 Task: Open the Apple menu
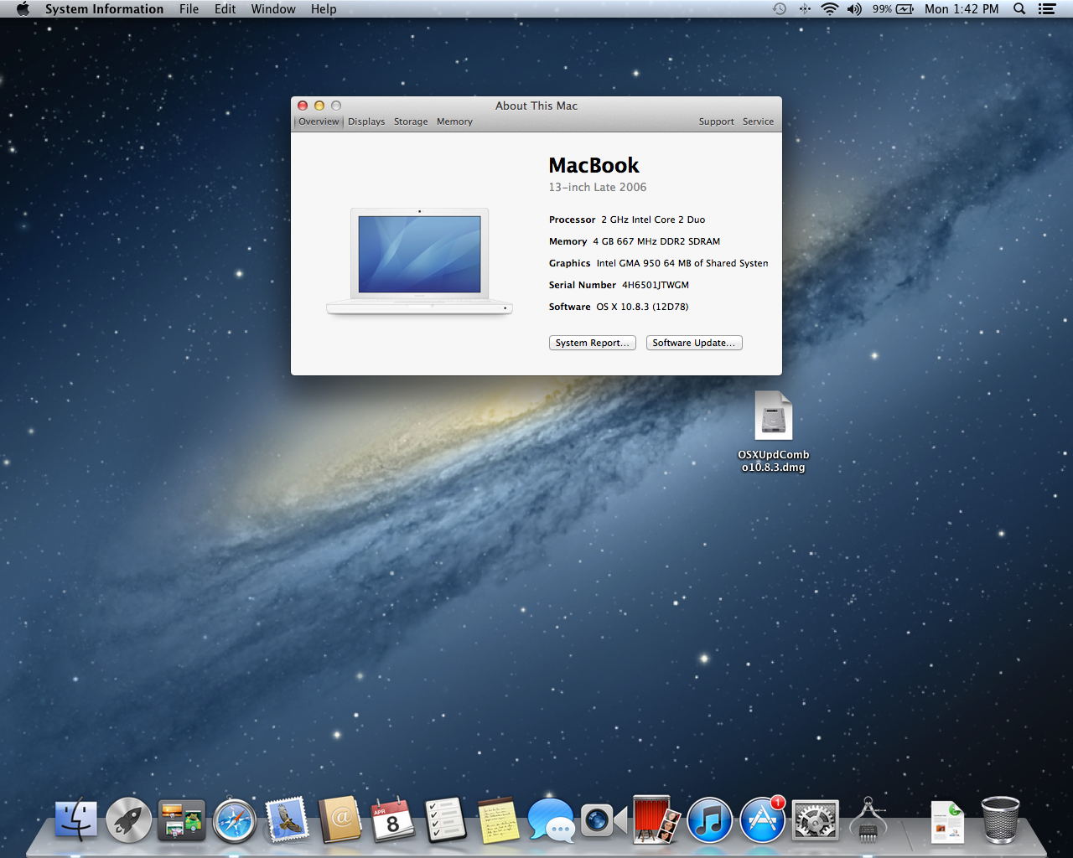(x=23, y=9)
